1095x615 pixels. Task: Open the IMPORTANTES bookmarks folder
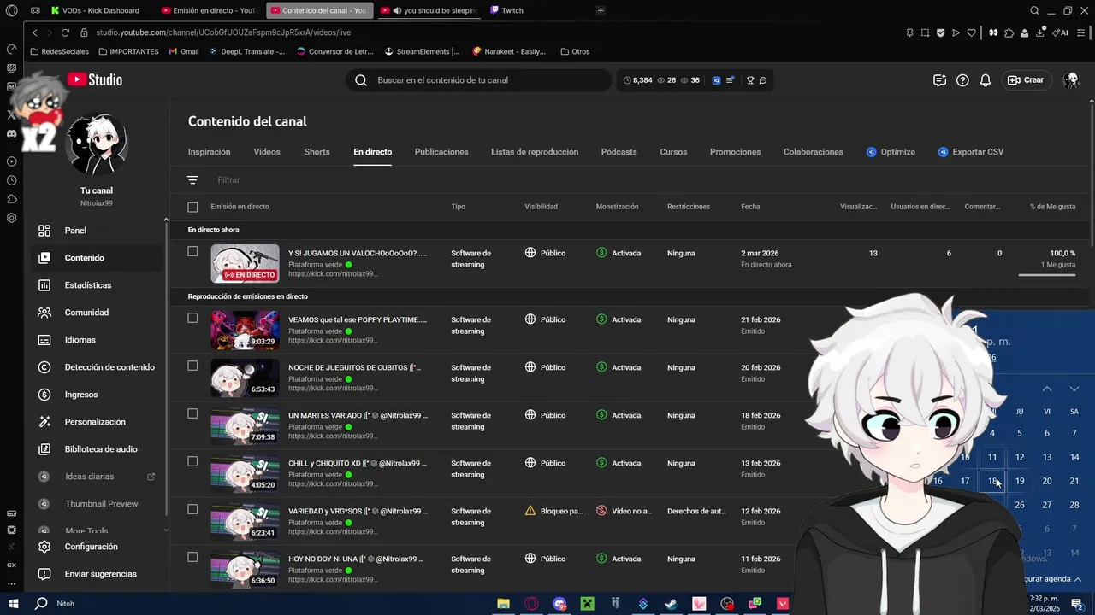[127, 51]
